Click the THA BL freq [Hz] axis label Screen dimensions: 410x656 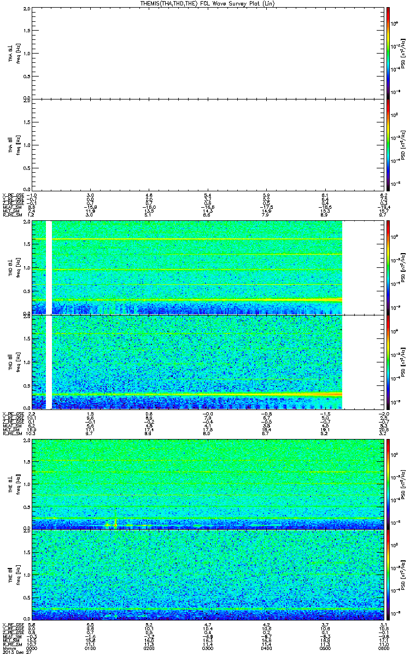17,53
